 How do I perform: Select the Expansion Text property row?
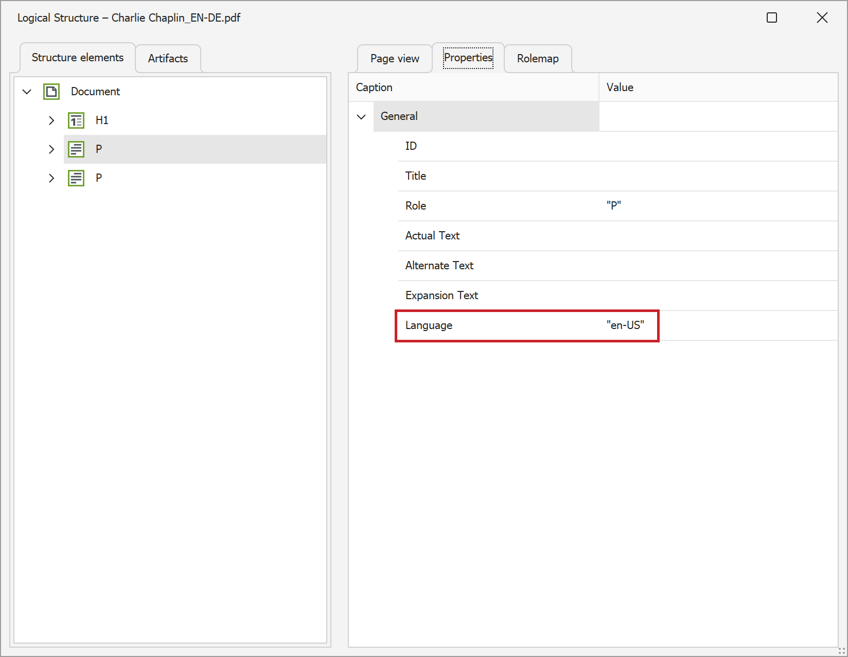618,296
